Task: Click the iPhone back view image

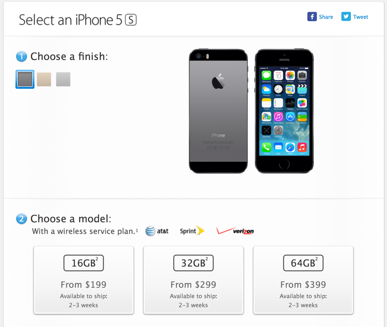Action: click(x=218, y=111)
